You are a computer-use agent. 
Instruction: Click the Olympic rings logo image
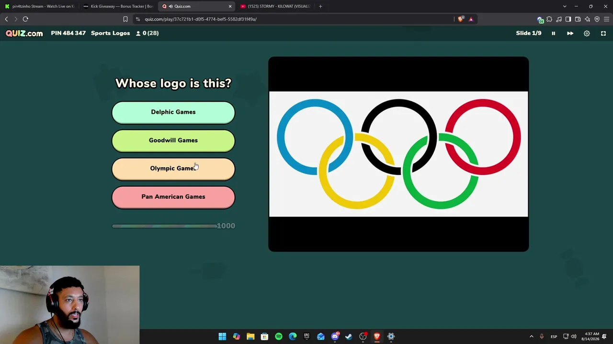(x=398, y=154)
